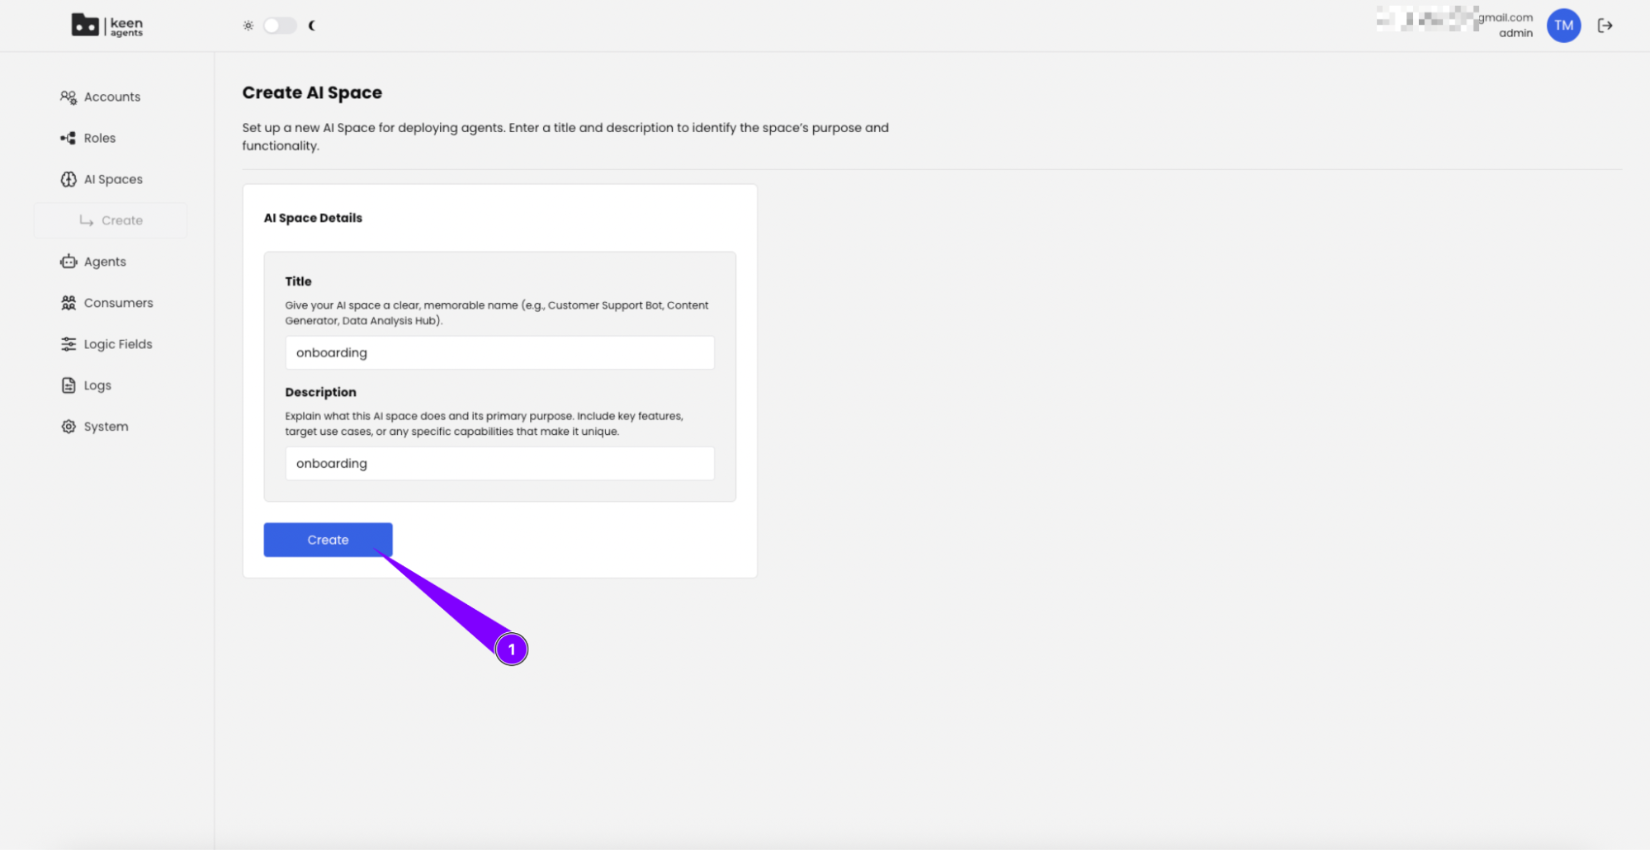Click the System gear icon

coord(69,427)
